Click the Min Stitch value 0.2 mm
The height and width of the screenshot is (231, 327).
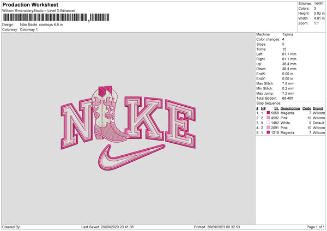(288, 88)
